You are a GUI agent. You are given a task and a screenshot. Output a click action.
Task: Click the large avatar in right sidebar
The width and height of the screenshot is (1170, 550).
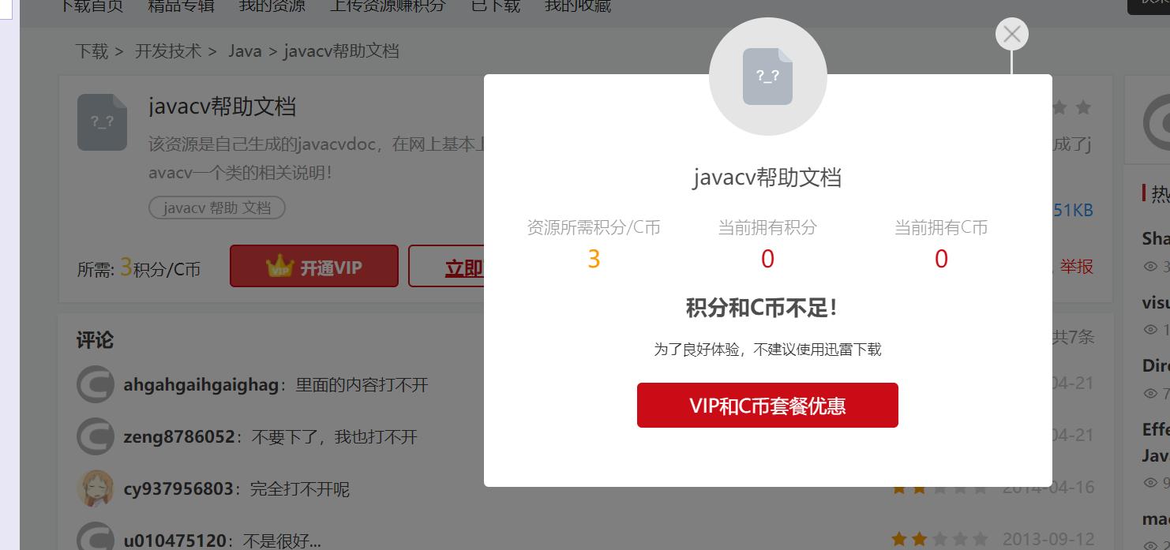(x=1157, y=123)
